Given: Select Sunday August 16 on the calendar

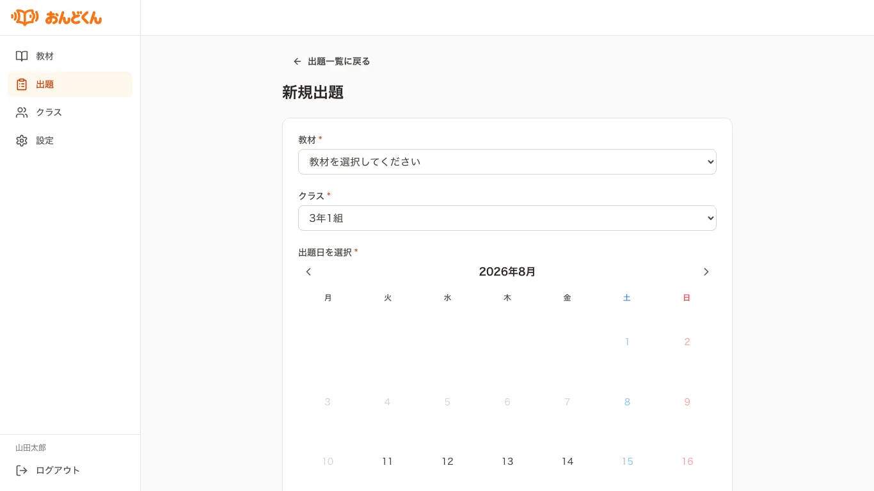Looking at the screenshot, I should tap(687, 462).
